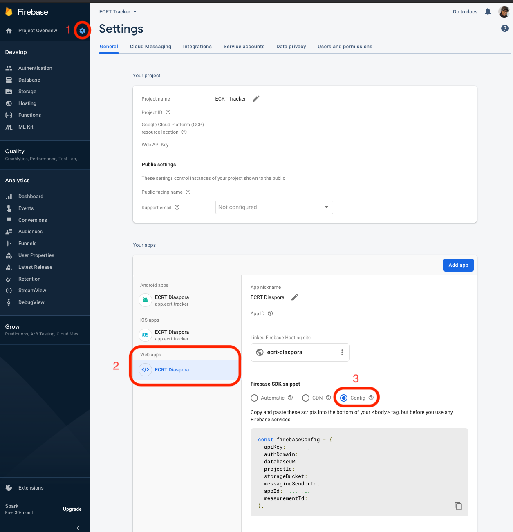
Task: Open project settings gear icon
Action: (x=83, y=31)
